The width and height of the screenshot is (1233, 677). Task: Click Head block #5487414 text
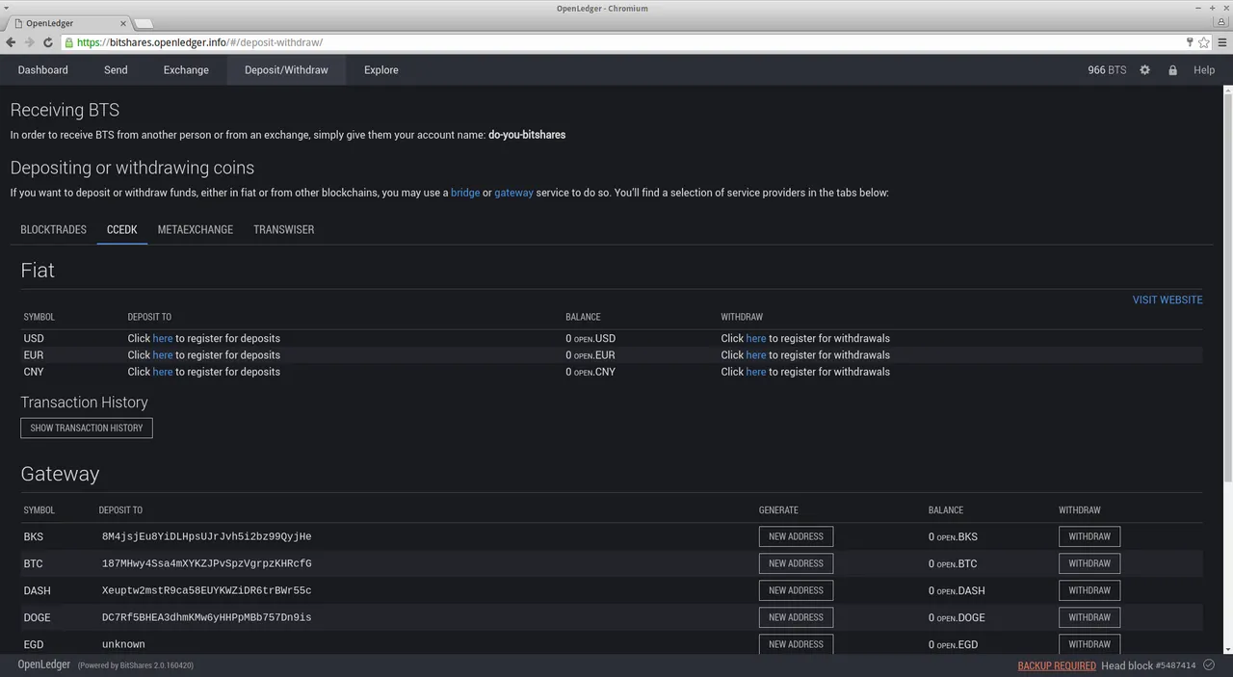click(x=1148, y=665)
